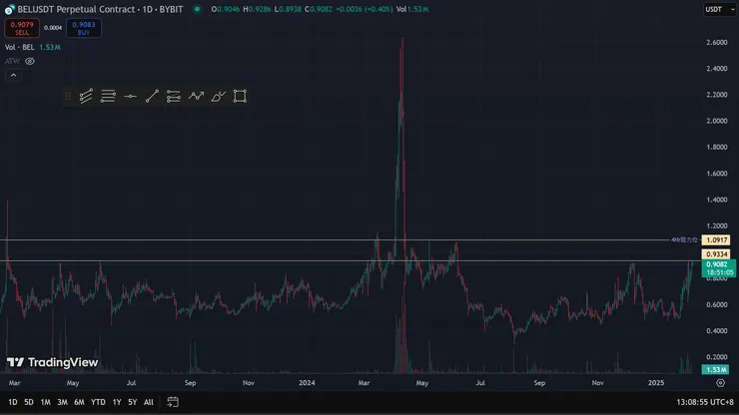Image resolution: width=739 pixels, height=415 pixels.
Task: Click the 2.6000 price axis label
Action: pyautogui.click(x=716, y=42)
